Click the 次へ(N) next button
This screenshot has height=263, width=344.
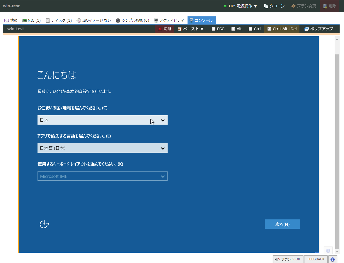pos(282,224)
